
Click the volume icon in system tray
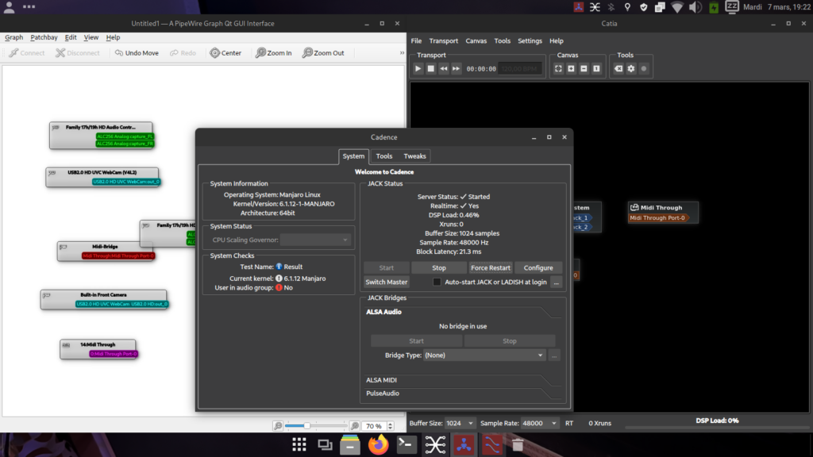tap(695, 7)
